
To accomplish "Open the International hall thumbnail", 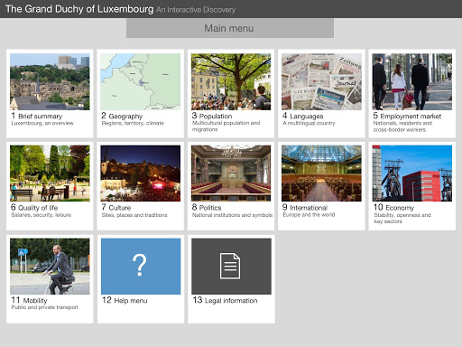I will point(321,173).
